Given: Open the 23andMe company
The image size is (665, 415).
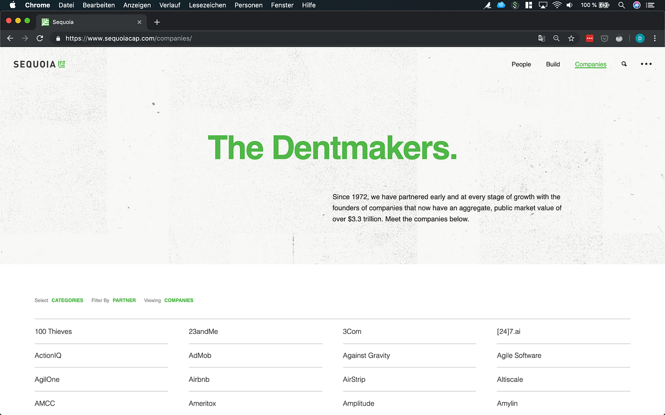Looking at the screenshot, I should [x=203, y=332].
